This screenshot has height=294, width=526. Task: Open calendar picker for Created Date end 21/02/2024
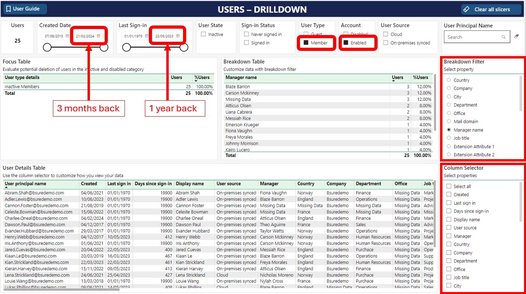[98, 36]
